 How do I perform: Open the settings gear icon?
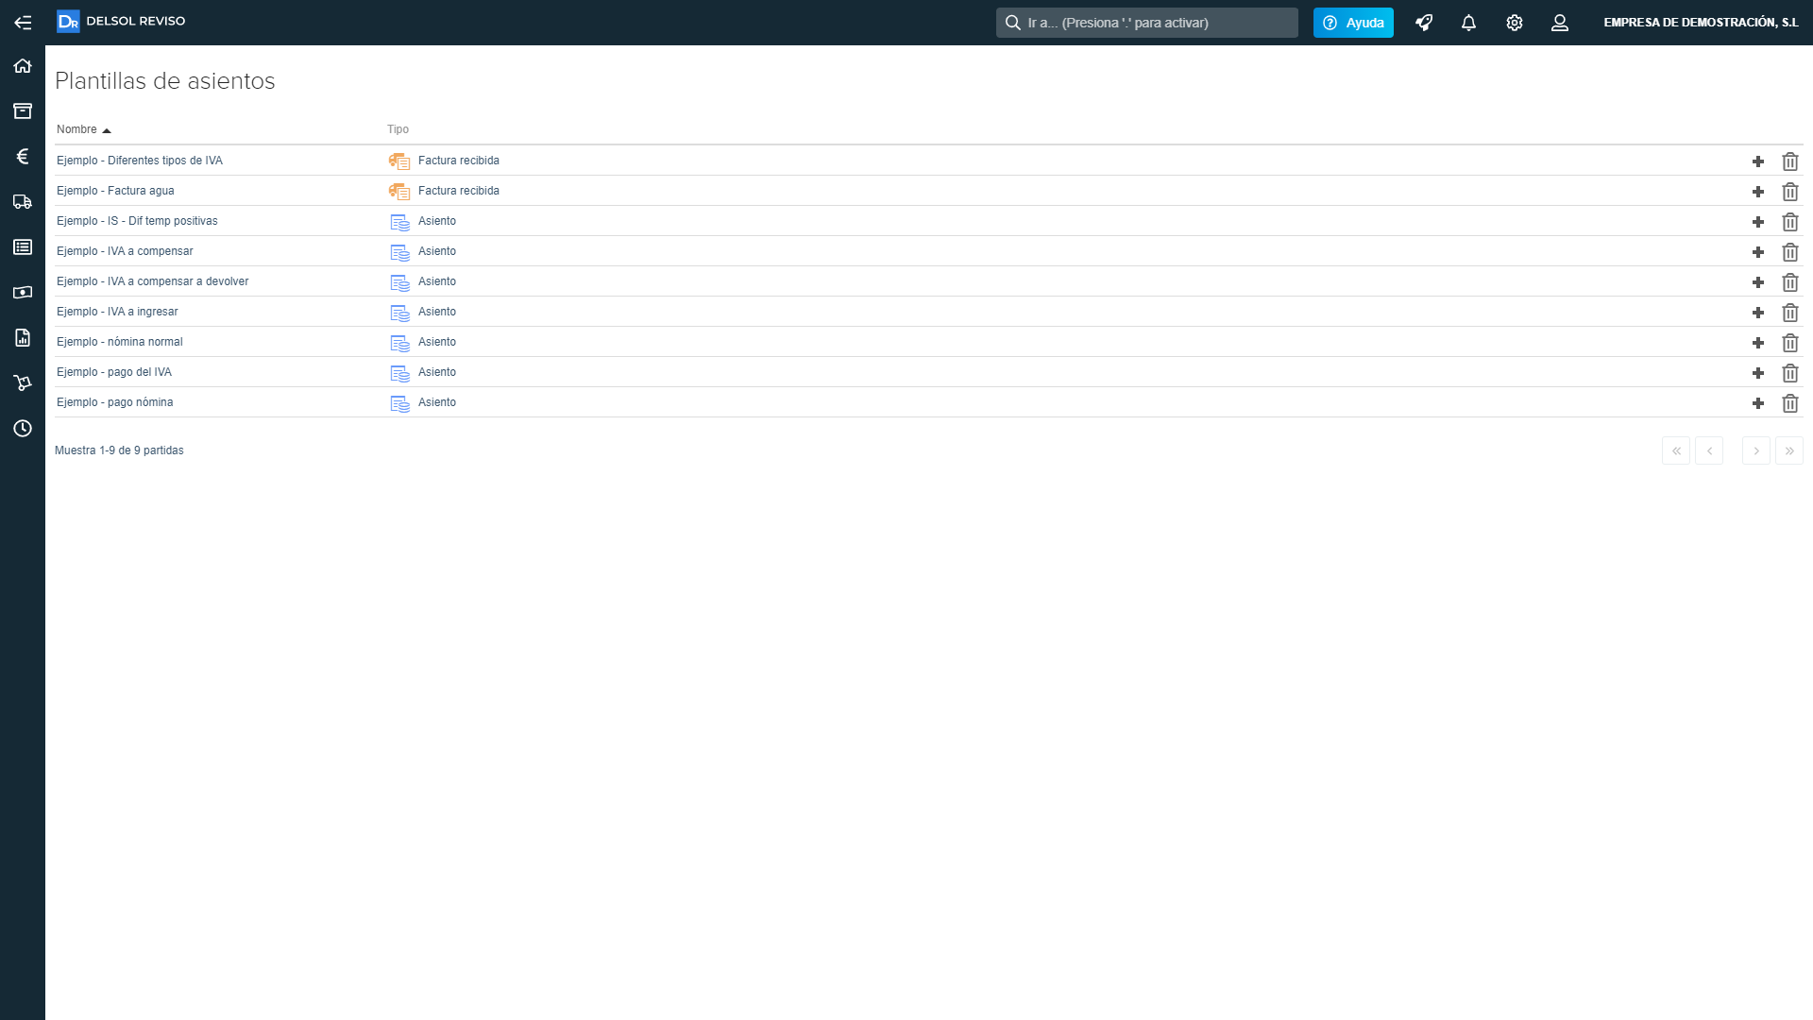1515,23
